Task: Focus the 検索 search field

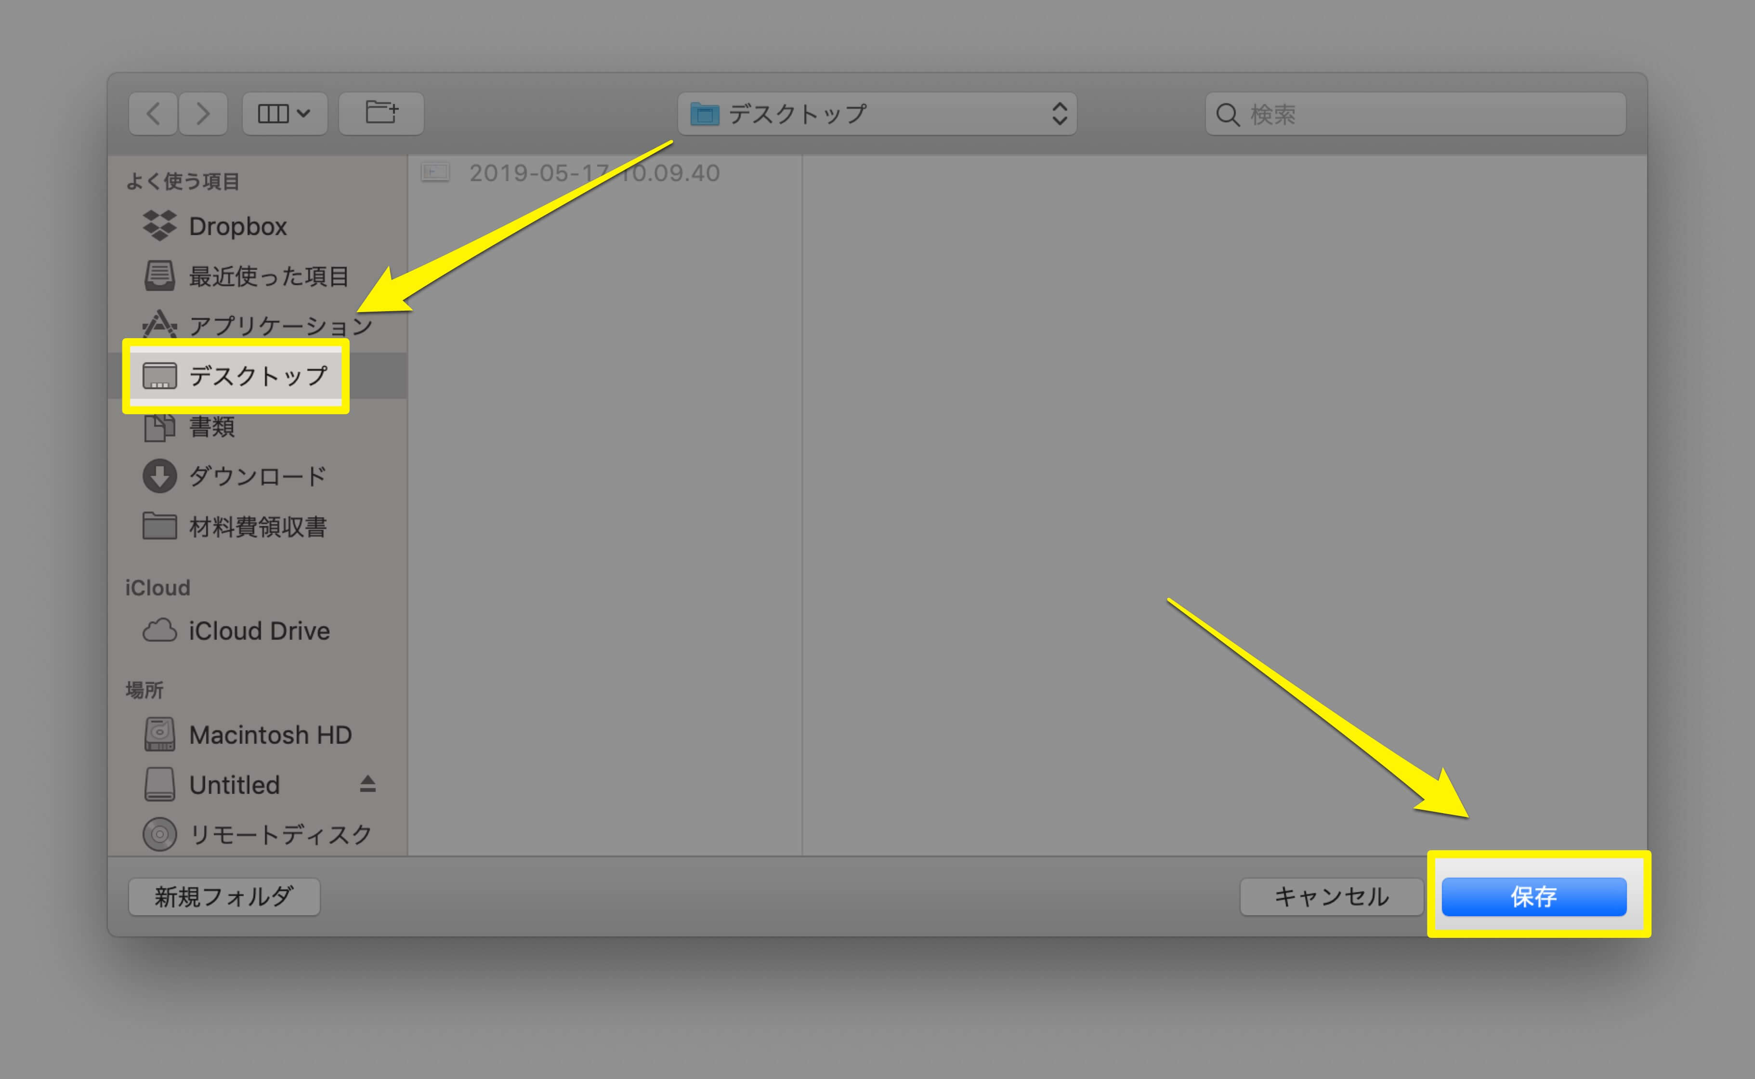Action: (1415, 114)
